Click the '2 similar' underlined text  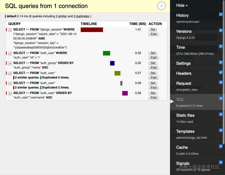tap(61, 16)
